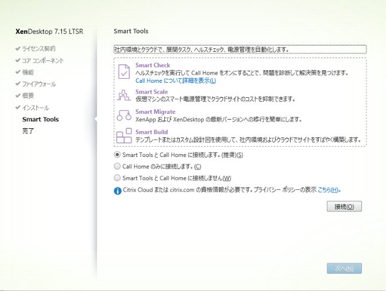386x291 pixels.
Task: Select Smart Tools と Call Home に接続します option
Action: pyautogui.click(x=117, y=155)
